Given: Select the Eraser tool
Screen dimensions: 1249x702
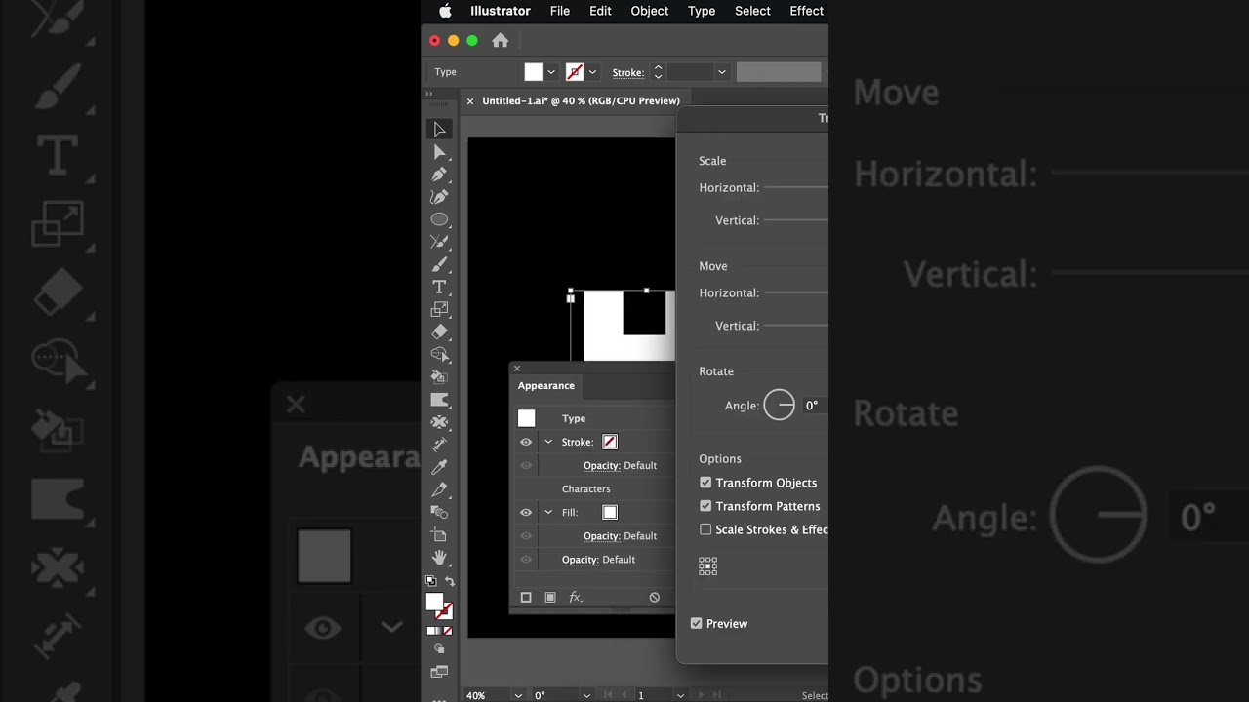Looking at the screenshot, I should tap(439, 331).
